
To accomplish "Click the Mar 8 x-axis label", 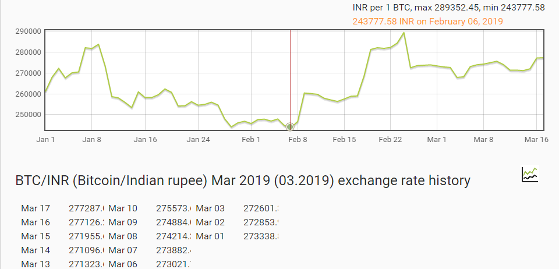I will tap(483, 140).
